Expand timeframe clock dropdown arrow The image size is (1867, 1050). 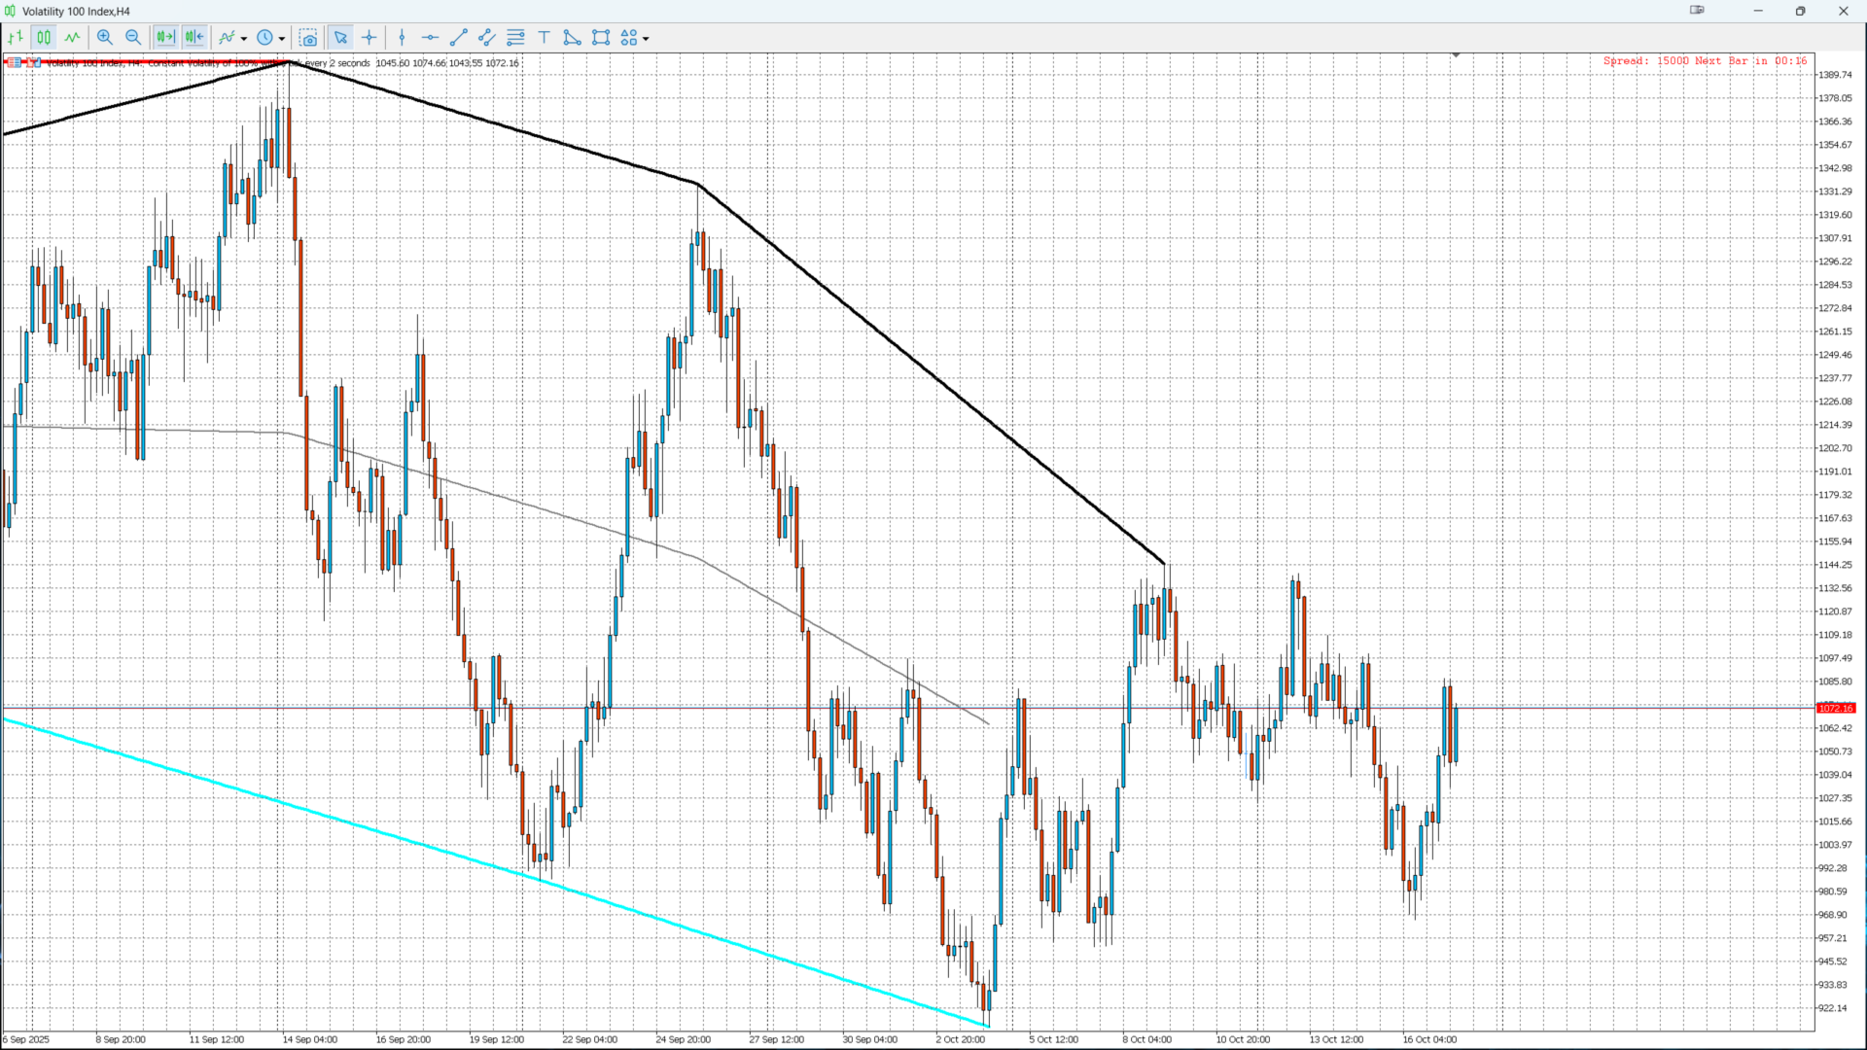[282, 39]
